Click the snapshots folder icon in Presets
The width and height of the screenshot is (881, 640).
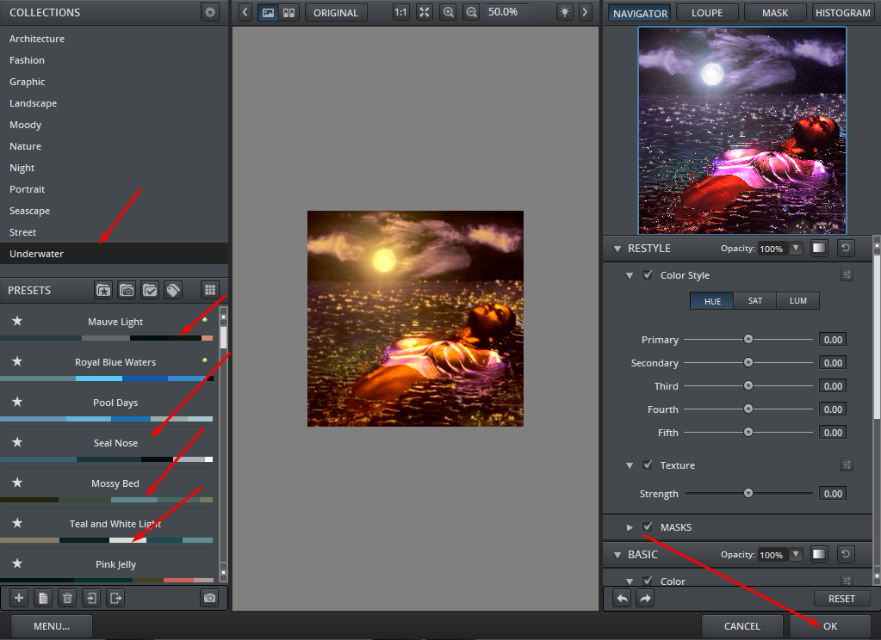coord(127,290)
